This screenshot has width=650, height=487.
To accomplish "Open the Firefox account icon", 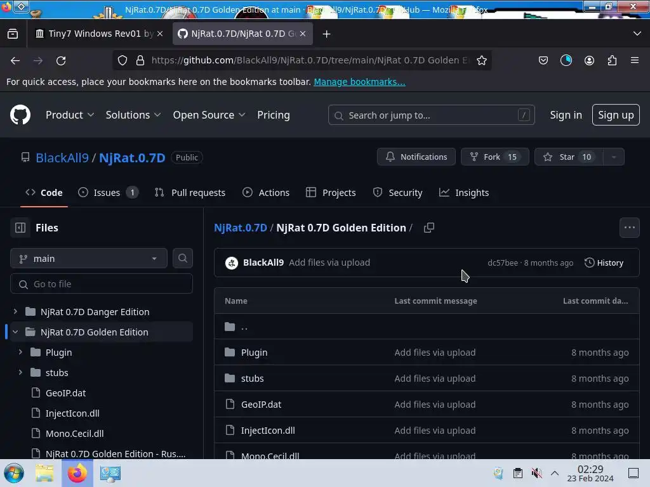I will (x=589, y=60).
